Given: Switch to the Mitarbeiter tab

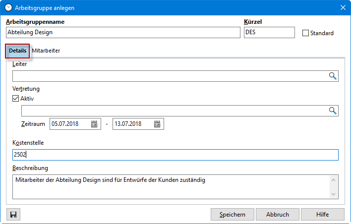Looking at the screenshot, I should pos(46,51).
